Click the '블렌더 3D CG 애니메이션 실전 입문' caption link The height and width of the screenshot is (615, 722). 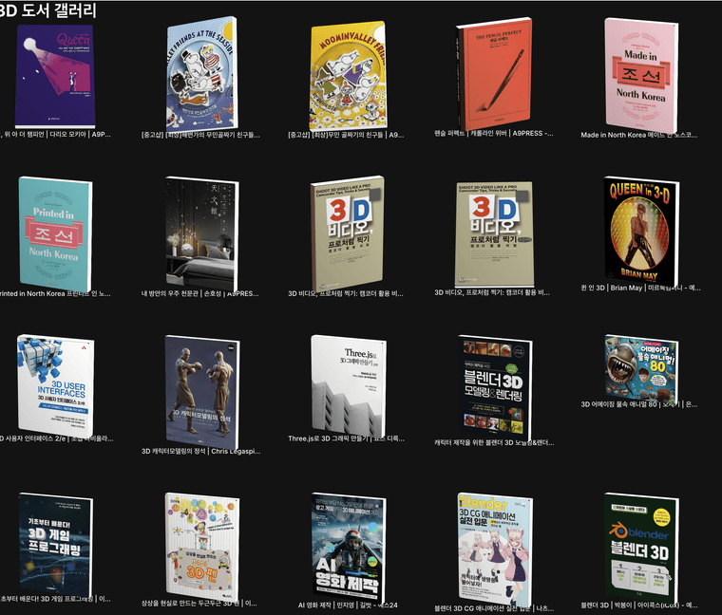pyautogui.click(x=493, y=606)
